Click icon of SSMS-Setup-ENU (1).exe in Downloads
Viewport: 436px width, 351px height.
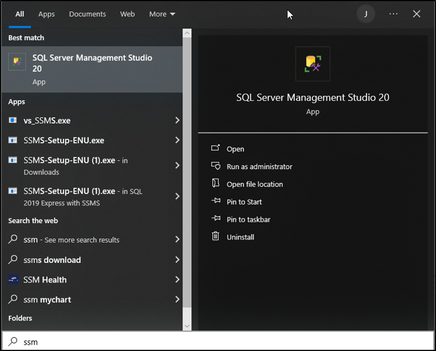(13, 160)
